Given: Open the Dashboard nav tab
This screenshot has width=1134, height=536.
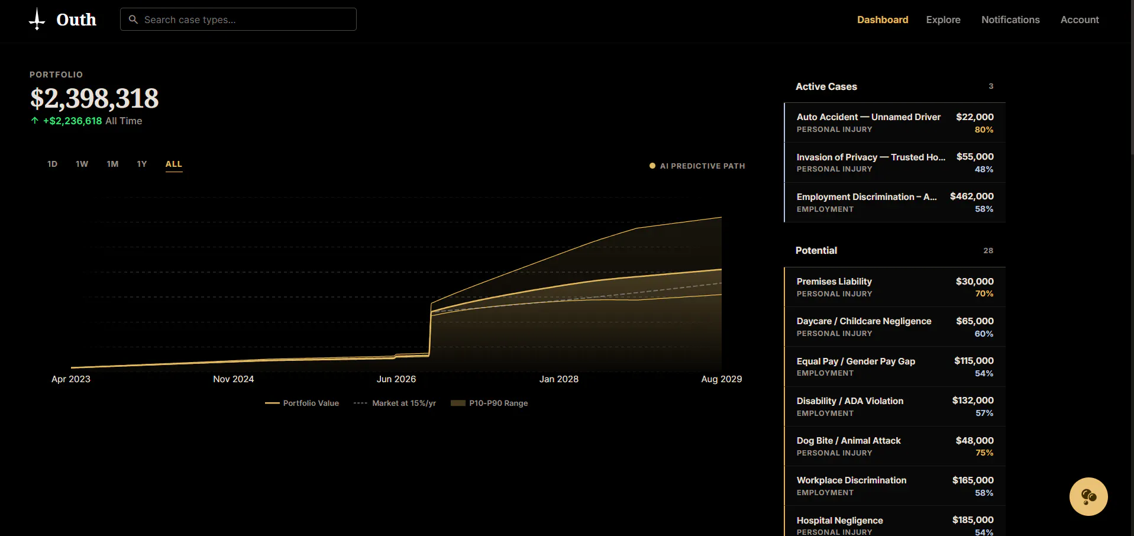Looking at the screenshot, I should click(x=883, y=20).
